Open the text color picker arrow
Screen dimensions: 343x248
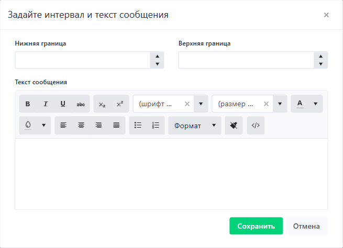point(315,104)
